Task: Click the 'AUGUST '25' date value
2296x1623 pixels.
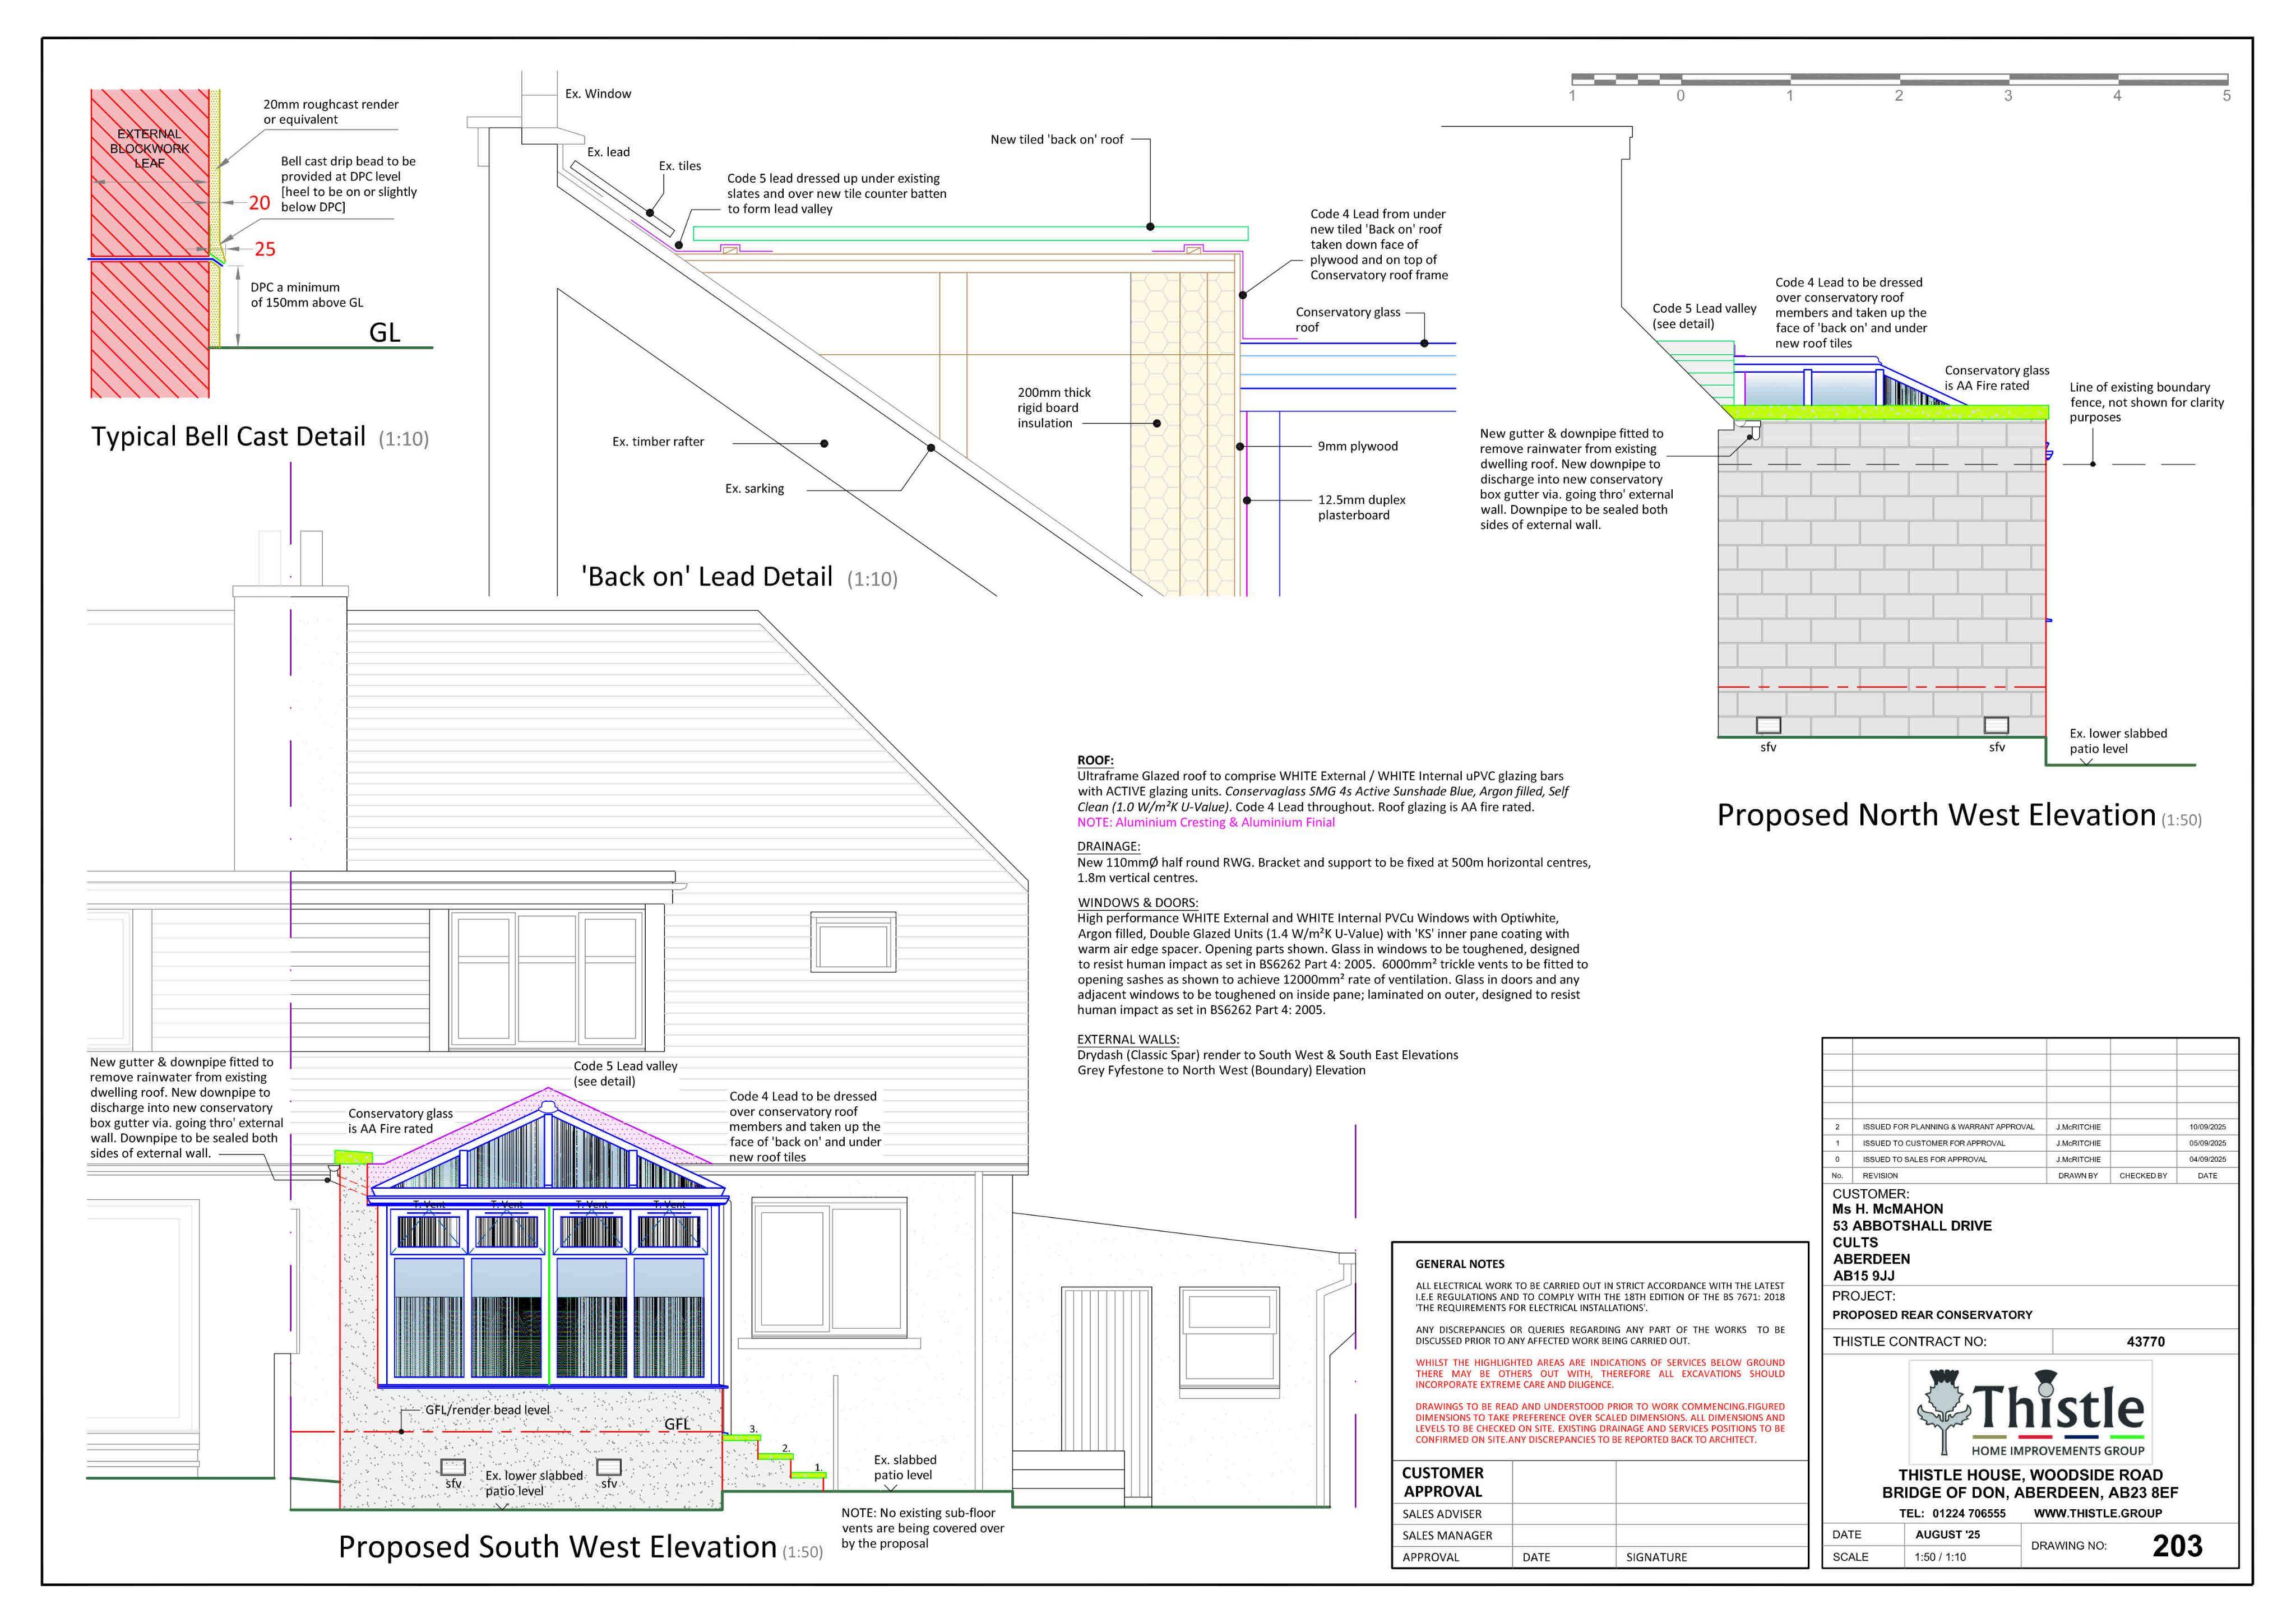Action: click(x=1947, y=1535)
